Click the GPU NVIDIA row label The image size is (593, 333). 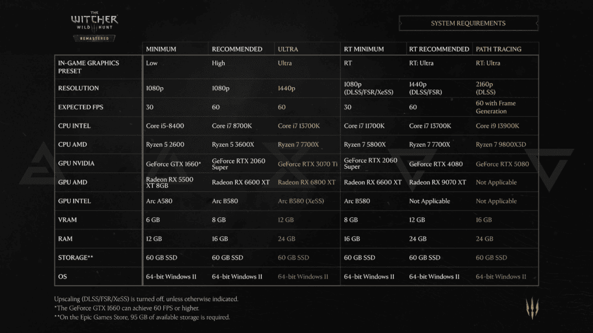[76, 164]
